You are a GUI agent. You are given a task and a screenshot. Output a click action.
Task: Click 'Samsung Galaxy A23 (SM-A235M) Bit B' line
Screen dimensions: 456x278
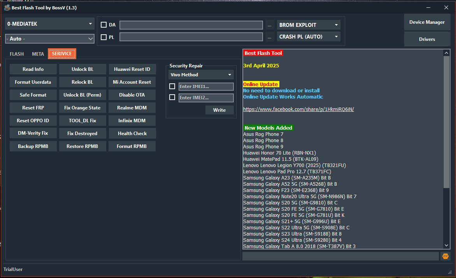coord(287,178)
